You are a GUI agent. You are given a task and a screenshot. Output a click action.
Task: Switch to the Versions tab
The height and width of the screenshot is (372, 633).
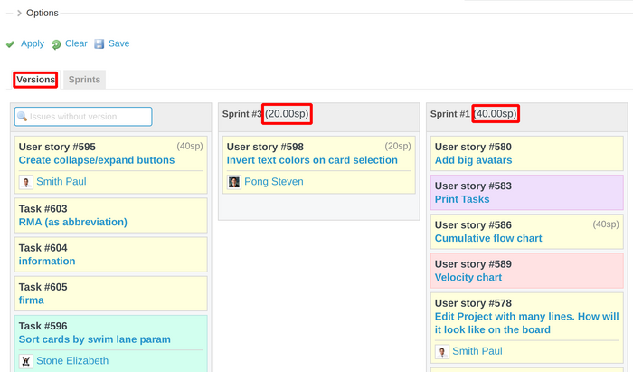click(36, 80)
